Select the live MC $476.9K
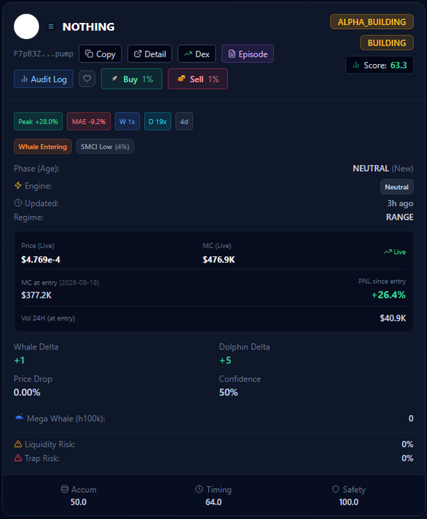The width and height of the screenshot is (427, 519). [219, 259]
